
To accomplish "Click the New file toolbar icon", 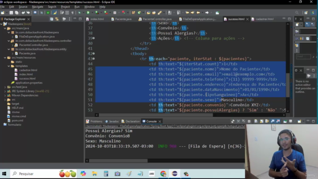I will pos(2,12).
